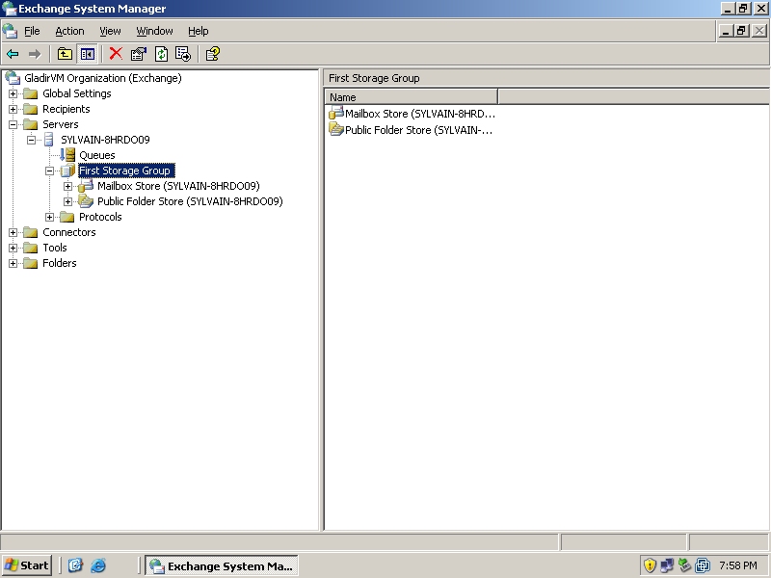Click the Public Folder Store icon in right pane

[x=335, y=130]
